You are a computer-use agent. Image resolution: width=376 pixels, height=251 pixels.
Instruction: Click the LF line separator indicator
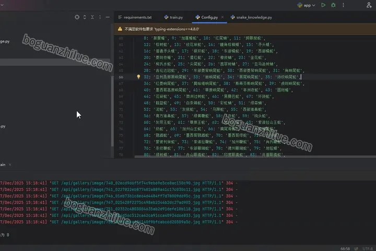[356, 249]
